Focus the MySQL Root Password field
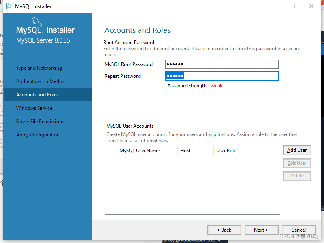324x243 pixels. [222, 64]
